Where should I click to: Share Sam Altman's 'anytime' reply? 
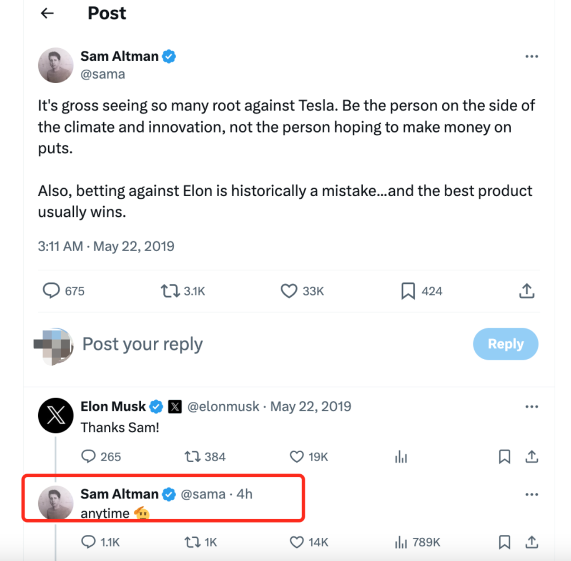click(531, 542)
